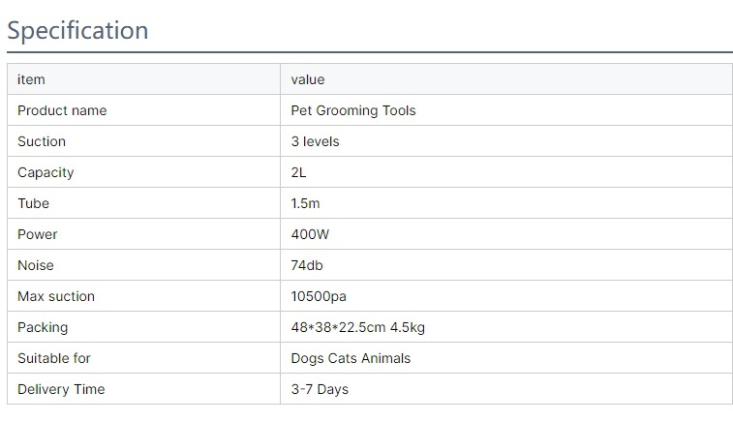Click the 'Dogs Cats Animals' value
This screenshot has width=733, height=422.
click(x=351, y=358)
